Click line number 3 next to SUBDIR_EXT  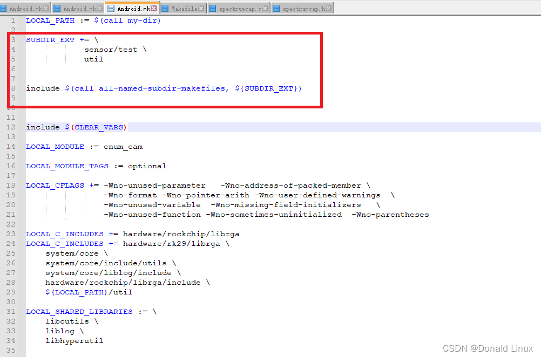12,39
